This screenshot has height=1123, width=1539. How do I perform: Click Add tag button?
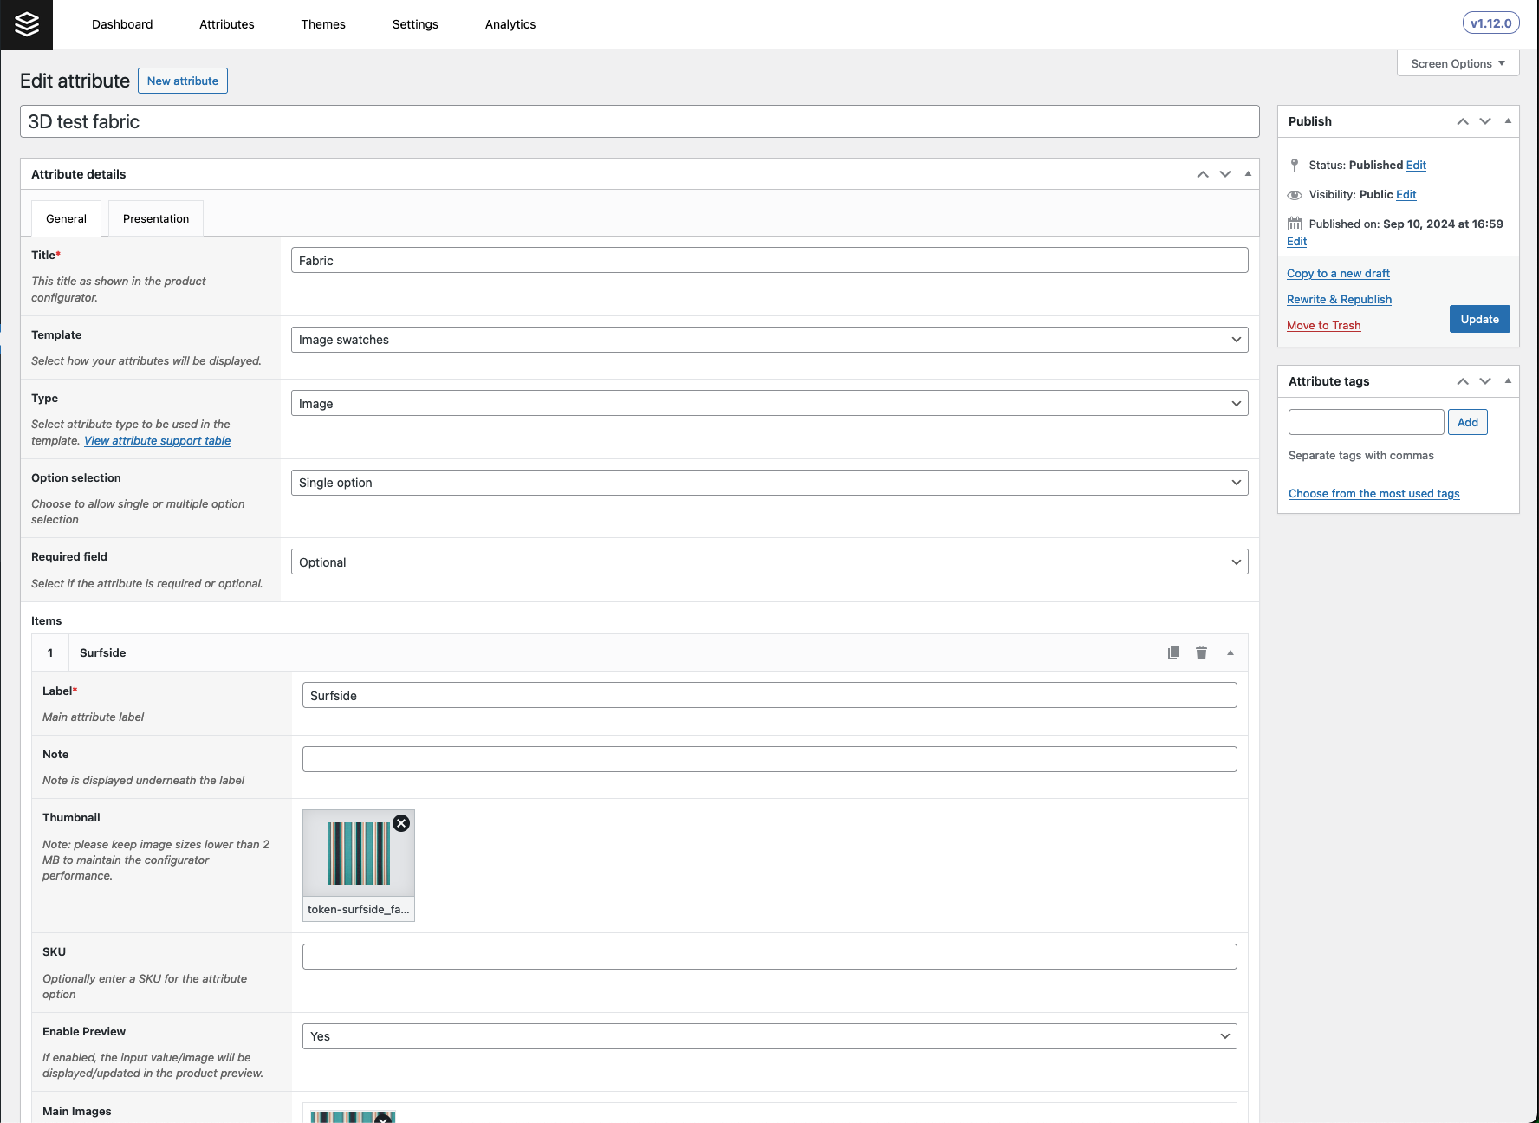[x=1468, y=422]
